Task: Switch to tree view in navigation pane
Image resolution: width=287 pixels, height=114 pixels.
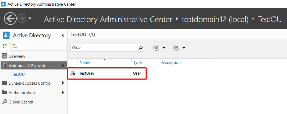Action: [14, 46]
